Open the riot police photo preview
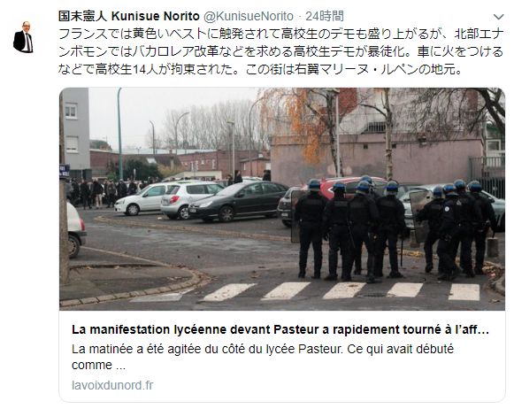514x409 pixels. [282, 199]
